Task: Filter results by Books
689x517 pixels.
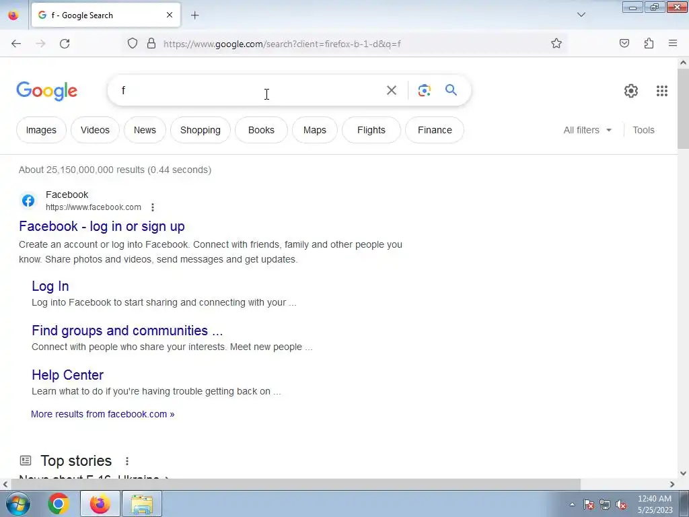Action: 261,130
